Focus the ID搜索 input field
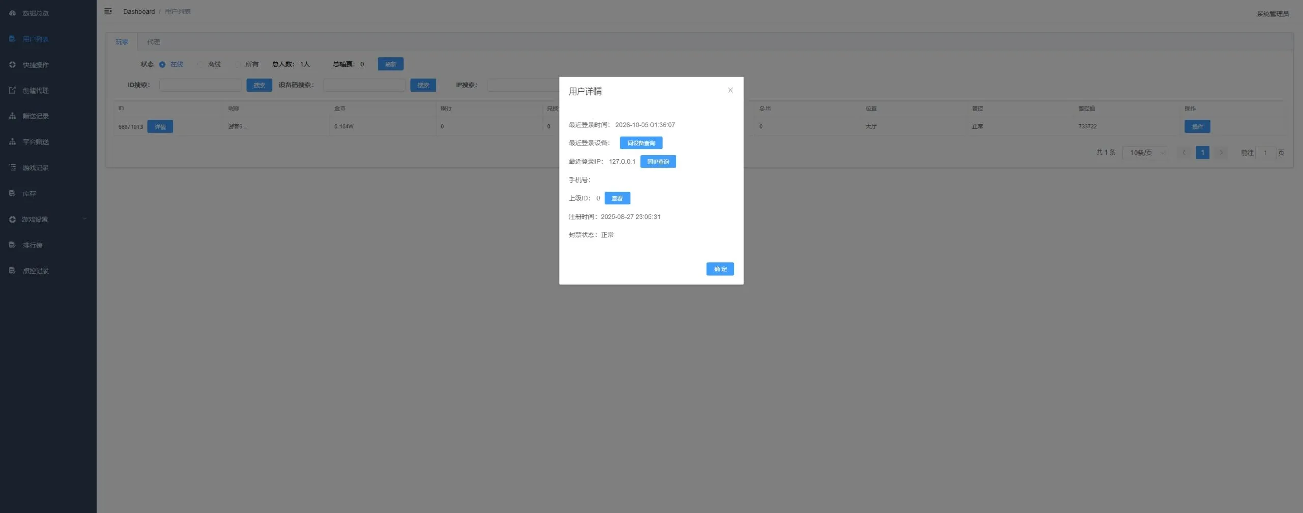1303x513 pixels. click(201, 85)
